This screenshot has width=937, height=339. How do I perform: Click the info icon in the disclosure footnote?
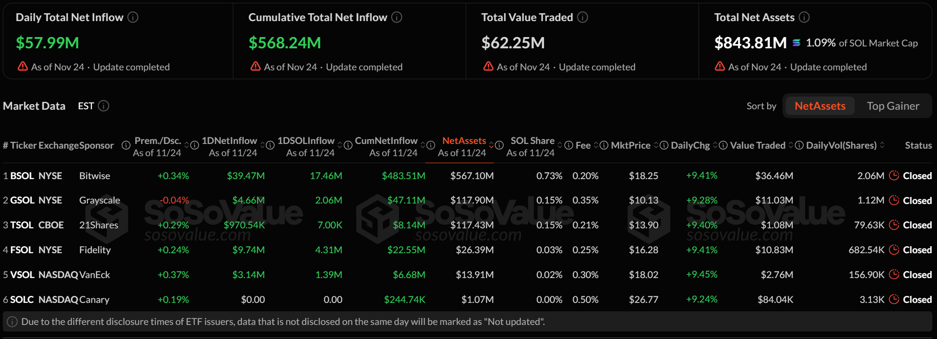click(x=12, y=322)
